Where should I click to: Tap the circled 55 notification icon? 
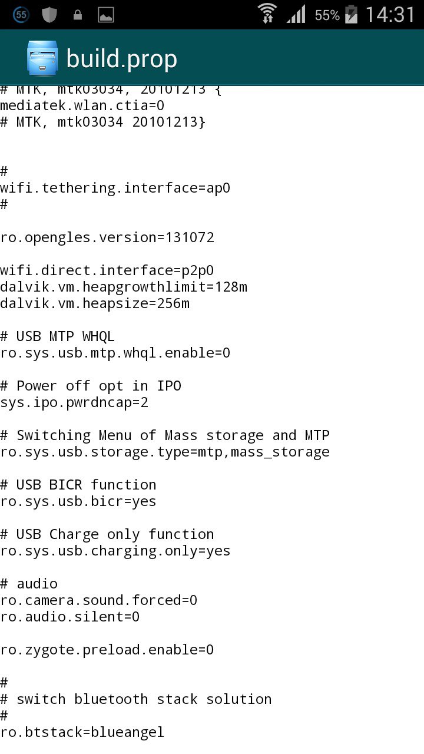pyautogui.click(x=21, y=14)
